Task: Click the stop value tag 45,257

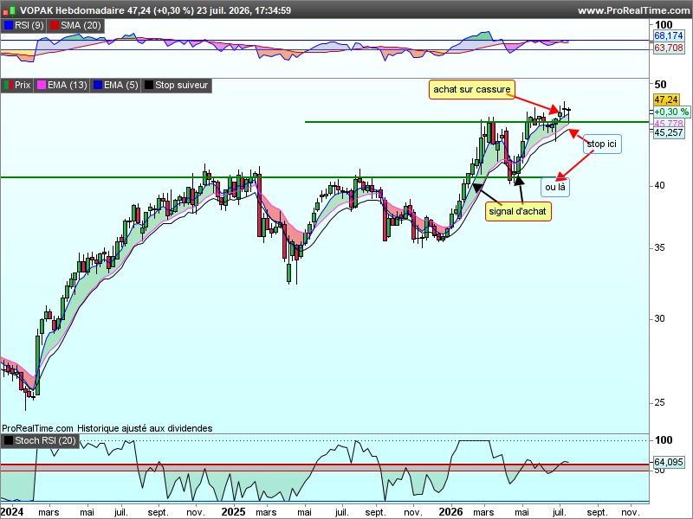Action: (x=669, y=132)
